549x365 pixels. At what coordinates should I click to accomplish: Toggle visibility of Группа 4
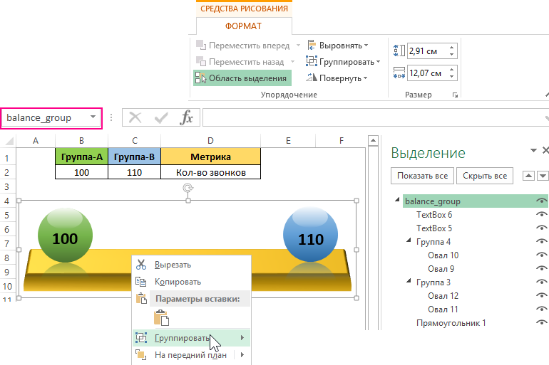(x=542, y=241)
